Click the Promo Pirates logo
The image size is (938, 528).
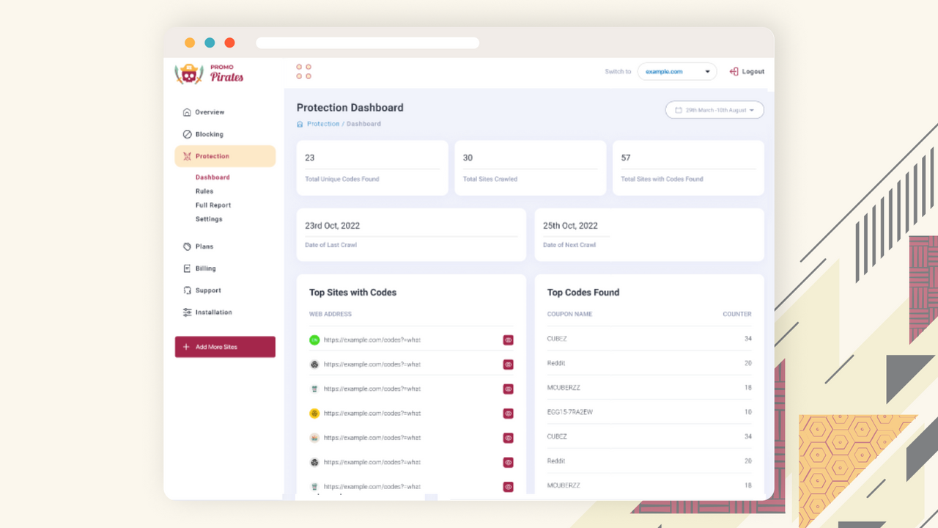coord(209,73)
